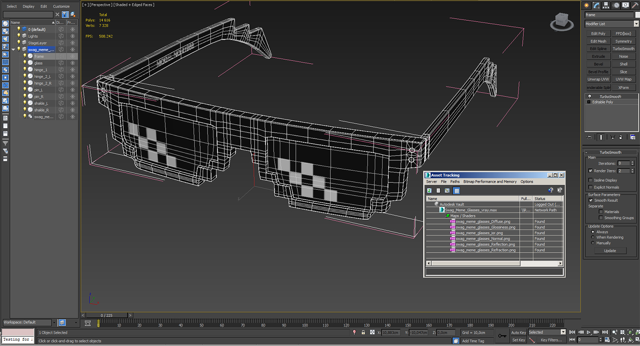The width and height of the screenshot is (640, 346).
Task: Click timeline scroll right arrow
Action: 130,315
